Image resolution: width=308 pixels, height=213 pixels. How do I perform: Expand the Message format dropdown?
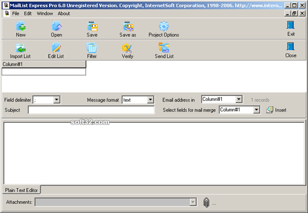(x=150, y=100)
